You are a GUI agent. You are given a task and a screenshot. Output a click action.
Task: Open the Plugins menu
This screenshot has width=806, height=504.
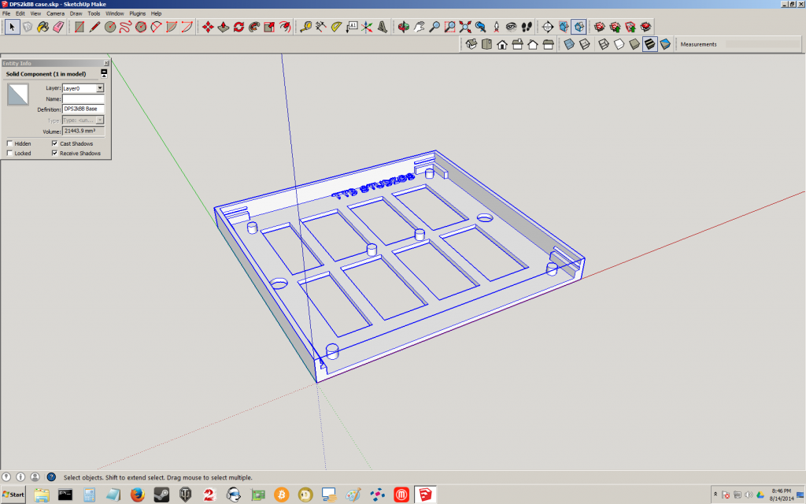(x=138, y=13)
